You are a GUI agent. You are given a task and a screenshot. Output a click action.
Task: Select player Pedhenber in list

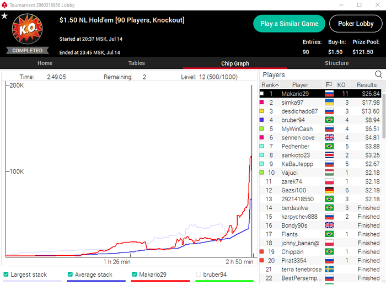coord(320,146)
